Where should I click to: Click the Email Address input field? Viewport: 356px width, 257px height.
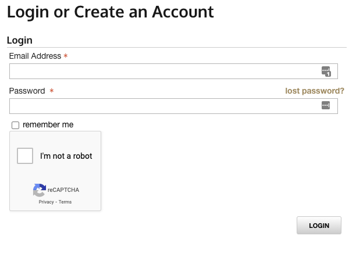pyautogui.click(x=163, y=72)
